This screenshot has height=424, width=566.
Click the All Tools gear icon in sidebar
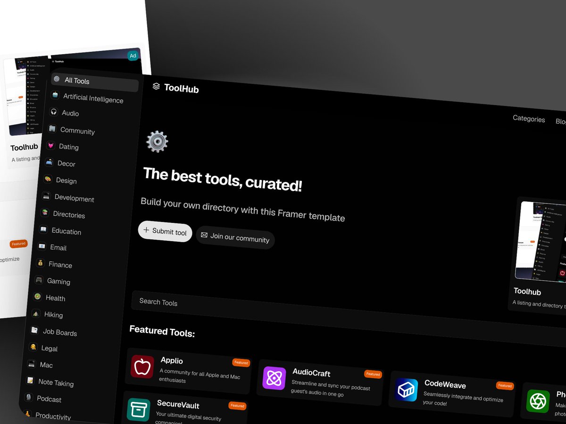[57, 79]
